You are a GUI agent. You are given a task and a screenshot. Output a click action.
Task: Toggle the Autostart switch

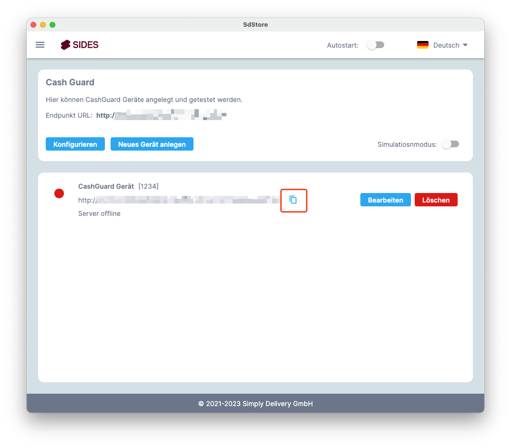(x=376, y=45)
